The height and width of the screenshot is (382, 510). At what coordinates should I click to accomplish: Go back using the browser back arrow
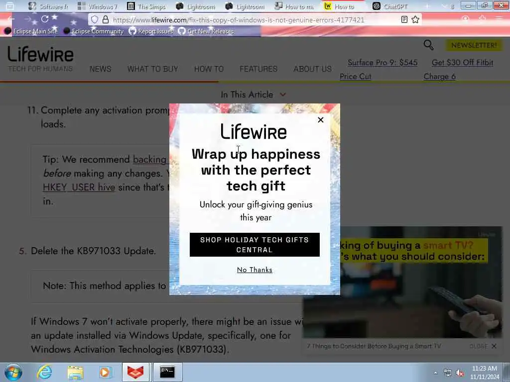click(11, 19)
